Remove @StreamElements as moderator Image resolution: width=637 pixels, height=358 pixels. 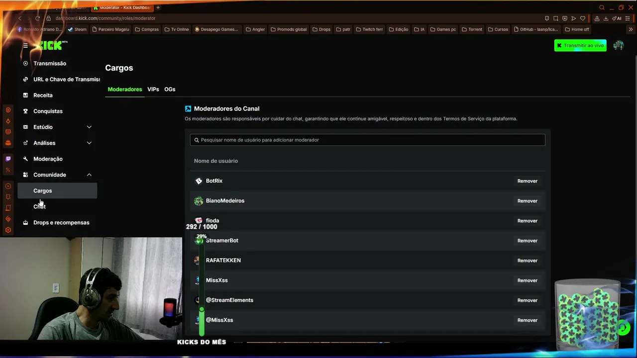(x=527, y=300)
